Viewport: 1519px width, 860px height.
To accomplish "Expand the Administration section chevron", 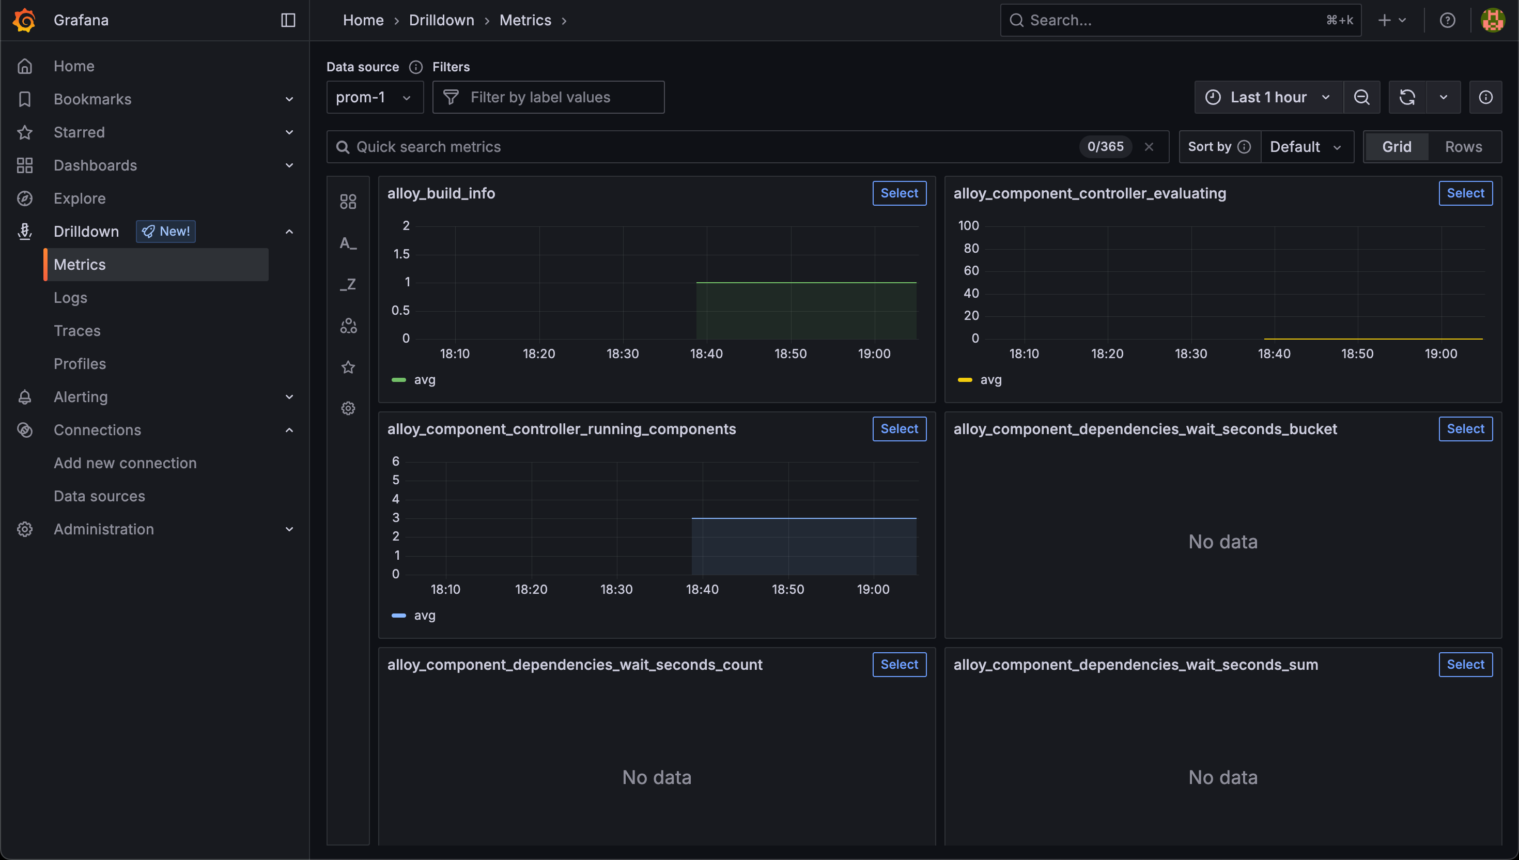I will (x=289, y=529).
